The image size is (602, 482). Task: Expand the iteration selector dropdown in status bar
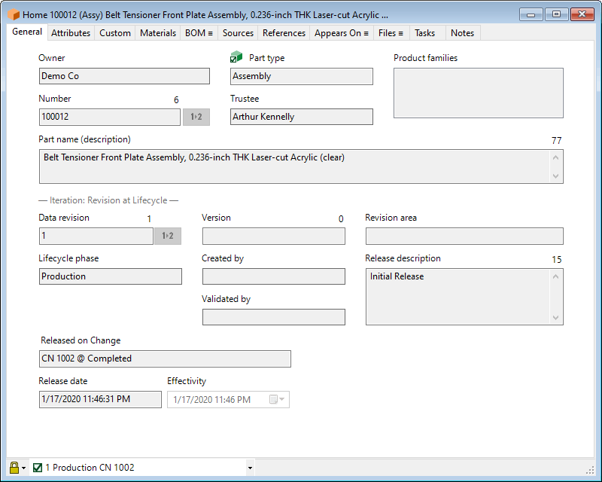tap(250, 468)
